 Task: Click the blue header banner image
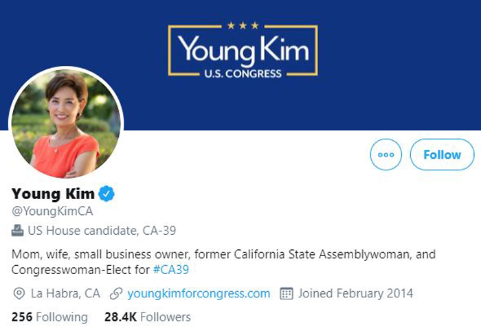tap(240, 65)
